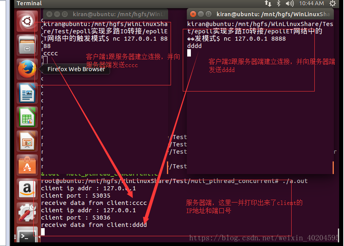Click 'client port : 53035' line

click(76, 196)
